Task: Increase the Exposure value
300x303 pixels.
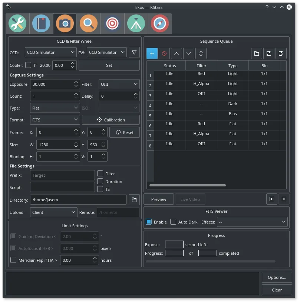Action: (76, 82)
